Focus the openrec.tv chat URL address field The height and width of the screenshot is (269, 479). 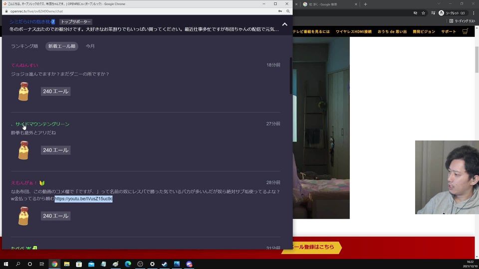(x=36, y=11)
